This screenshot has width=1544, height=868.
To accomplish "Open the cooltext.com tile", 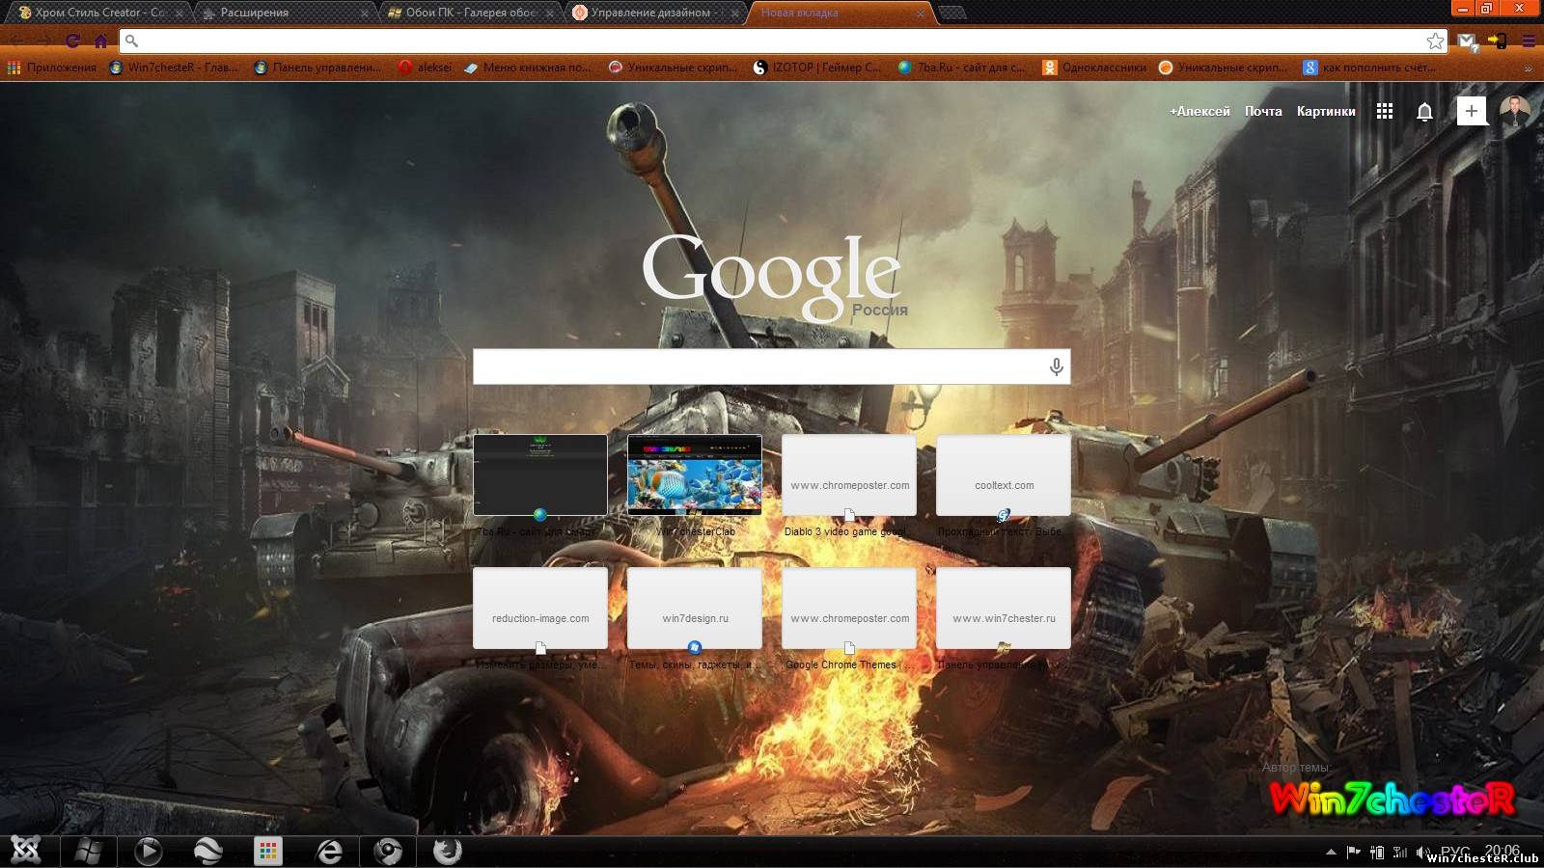I will 1004,475.
